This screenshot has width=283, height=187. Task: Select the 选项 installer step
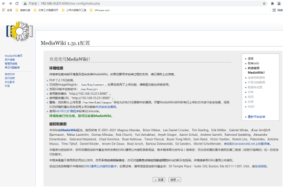pyautogui.click(x=251, y=97)
